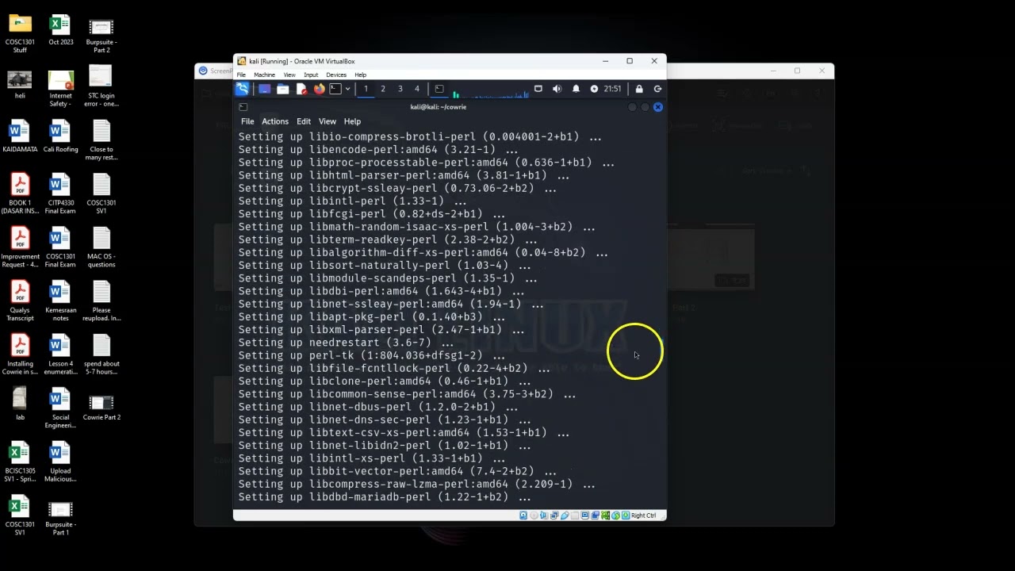Click the audio indicator in VirtualBox status bar
1015x571 pixels.
click(543, 515)
